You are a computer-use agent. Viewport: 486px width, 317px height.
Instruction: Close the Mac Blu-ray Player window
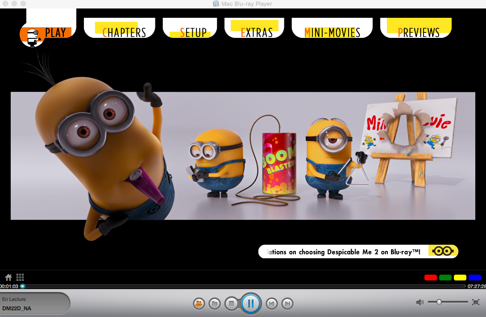click(5, 4)
